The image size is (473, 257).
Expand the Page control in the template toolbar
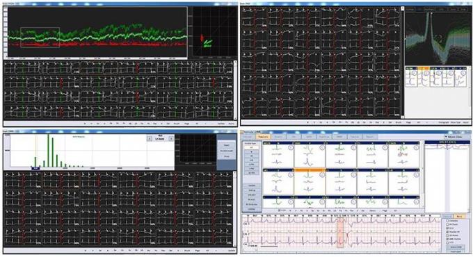(x=385, y=210)
